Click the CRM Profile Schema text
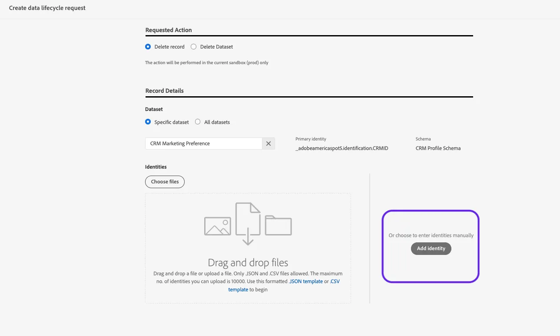Image resolution: width=560 pixels, height=336 pixels. [x=438, y=148]
